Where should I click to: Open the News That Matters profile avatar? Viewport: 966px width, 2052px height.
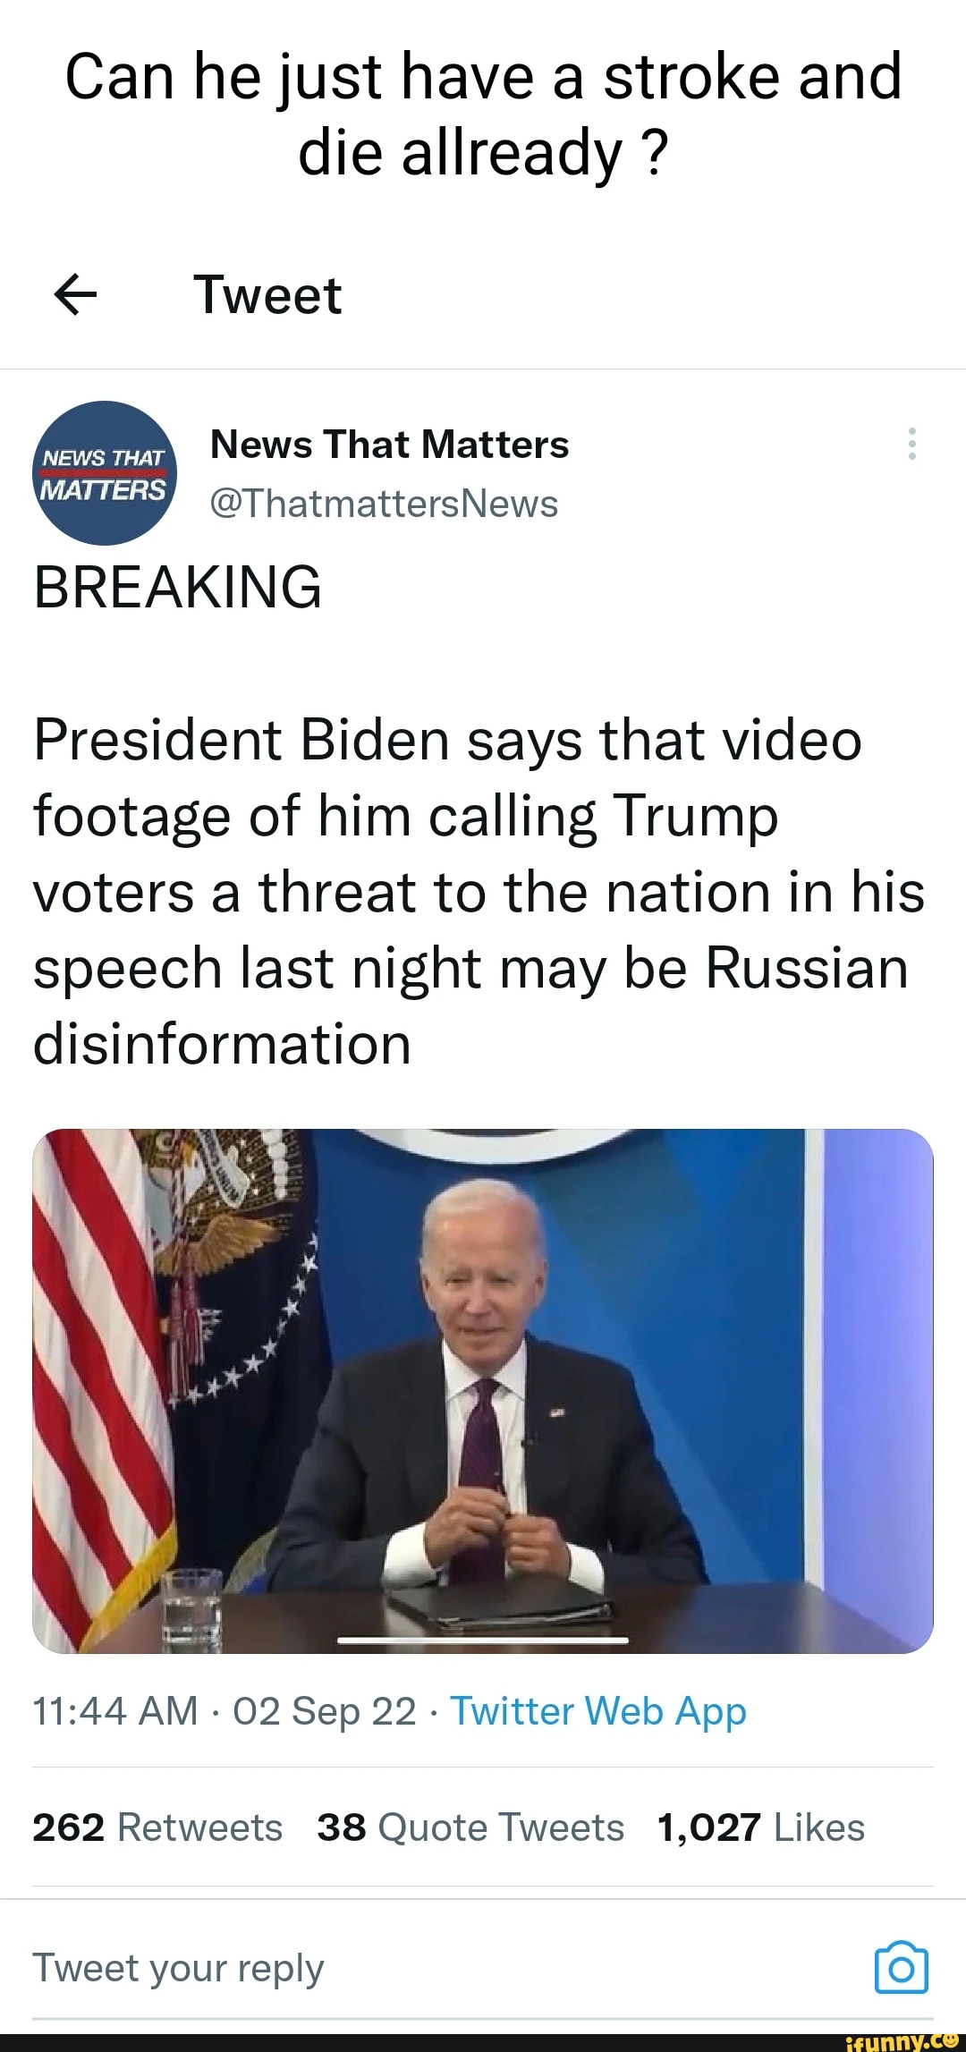(106, 473)
